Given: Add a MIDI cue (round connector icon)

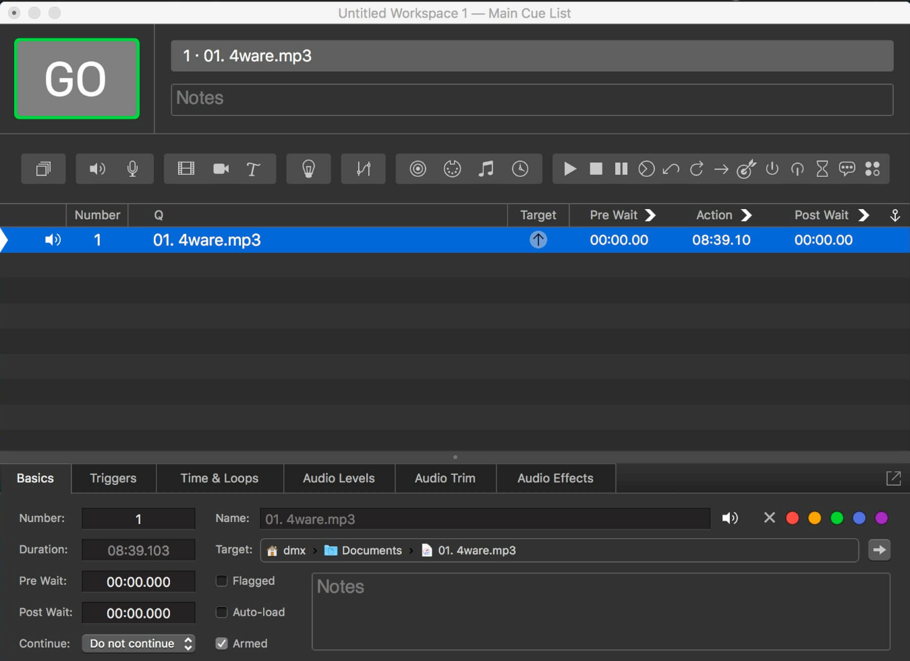Looking at the screenshot, I should pos(452,169).
